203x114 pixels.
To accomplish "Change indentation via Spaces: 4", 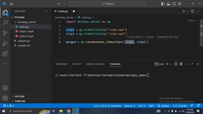I will 129,106.
